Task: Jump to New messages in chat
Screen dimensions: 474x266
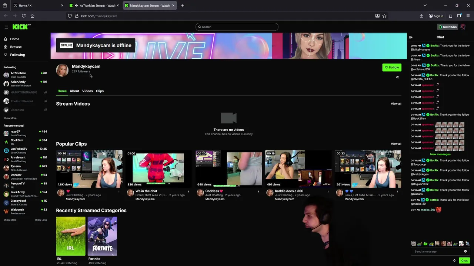Action: 440,154
